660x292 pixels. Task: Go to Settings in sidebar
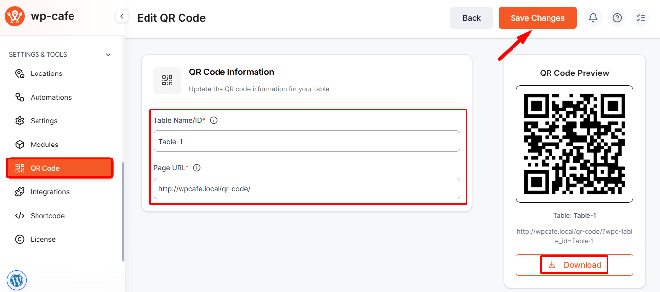click(x=44, y=121)
